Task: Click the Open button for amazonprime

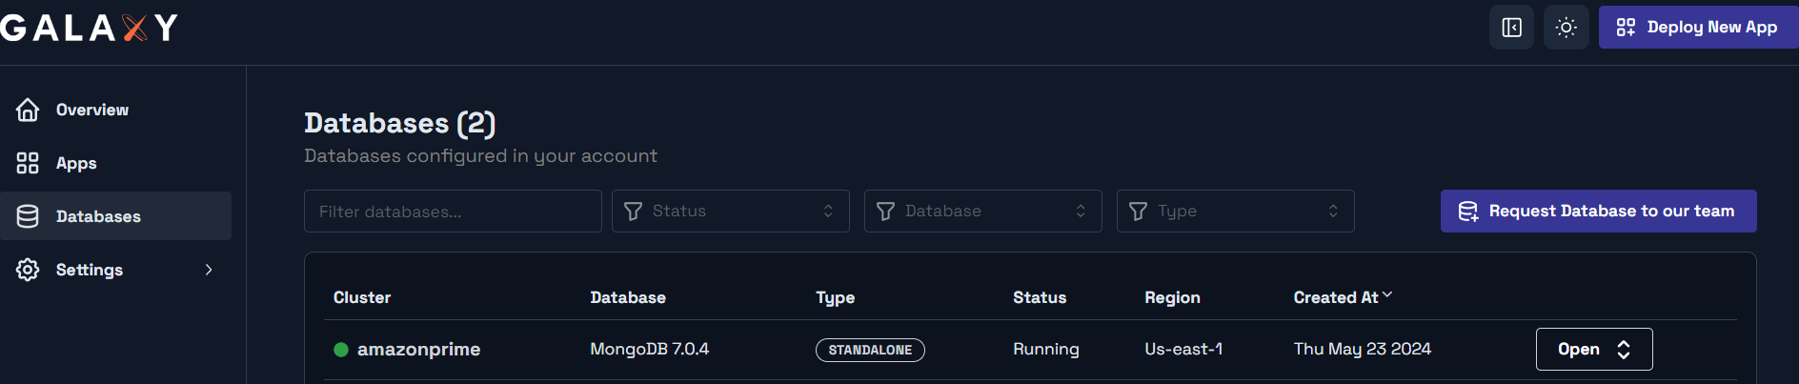Action: [1594, 349]
